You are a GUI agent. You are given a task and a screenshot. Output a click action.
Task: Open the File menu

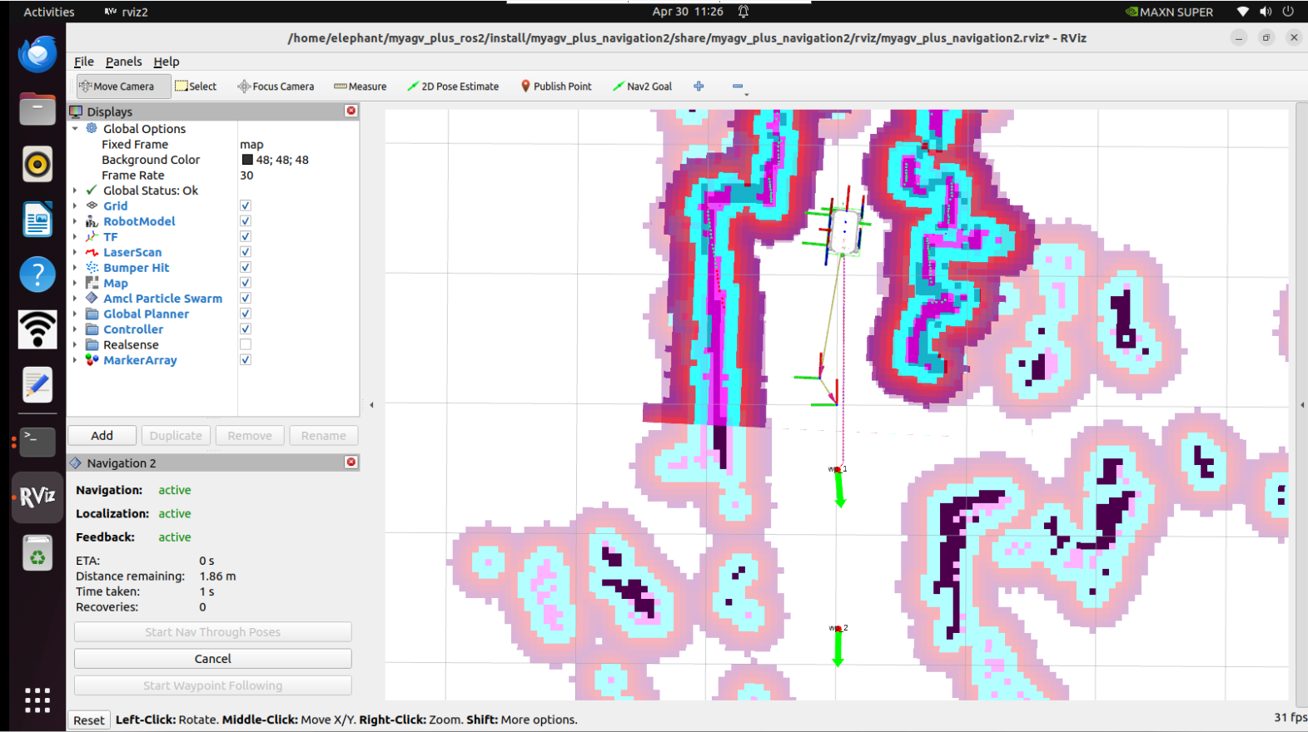pyautogui.click(x=83, y=62)
